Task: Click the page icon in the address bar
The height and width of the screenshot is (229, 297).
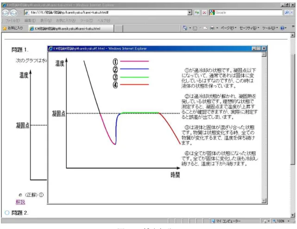Action: point(27,13)
